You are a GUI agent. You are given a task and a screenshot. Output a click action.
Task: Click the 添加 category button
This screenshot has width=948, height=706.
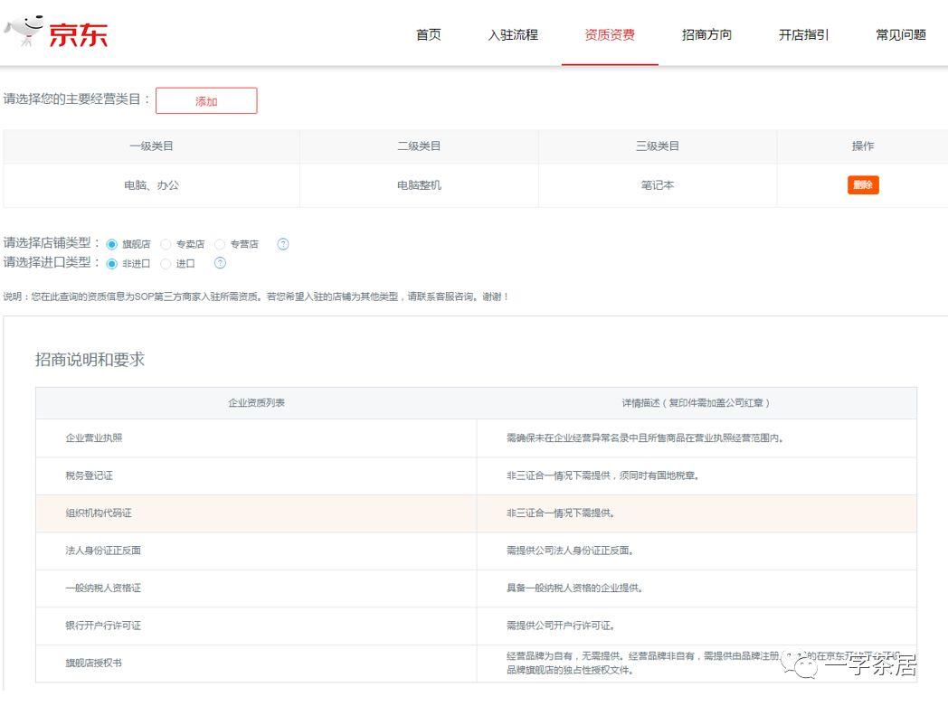pyautogui.click(x=206, y=101)
